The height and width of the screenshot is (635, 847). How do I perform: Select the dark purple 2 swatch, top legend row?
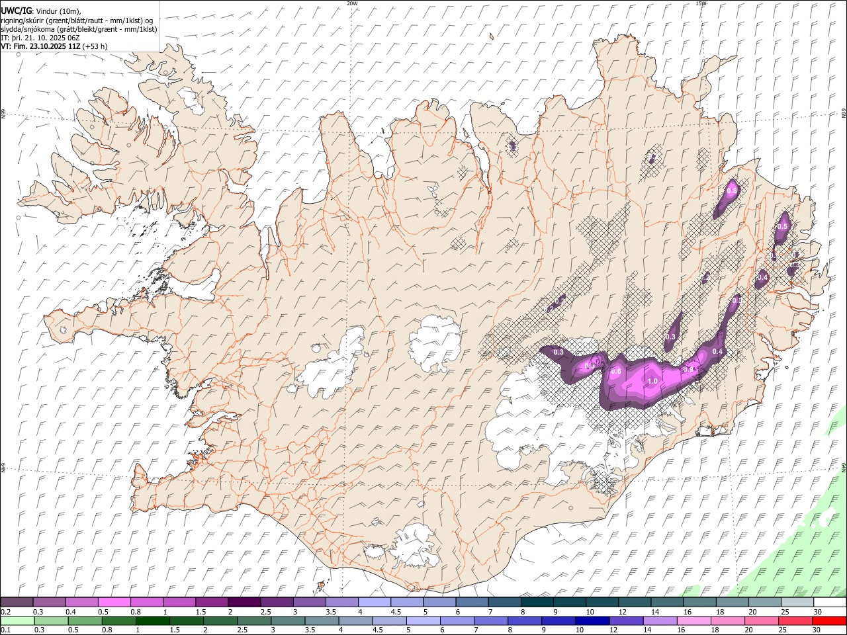tap(244, 603)
